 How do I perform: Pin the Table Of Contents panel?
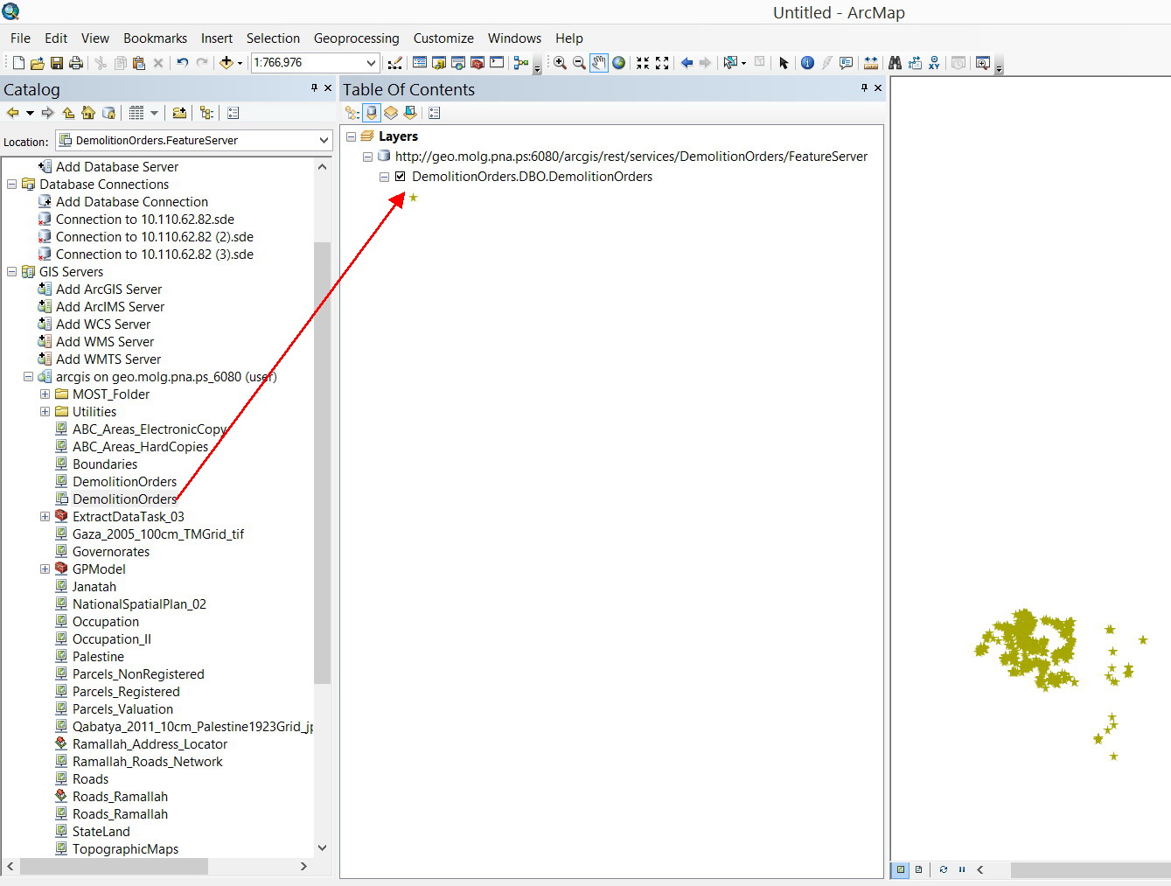coord(864,88)
